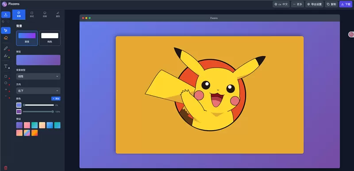Select the rectangle shape tool
The image size is (354, 171).
point(6,76)
